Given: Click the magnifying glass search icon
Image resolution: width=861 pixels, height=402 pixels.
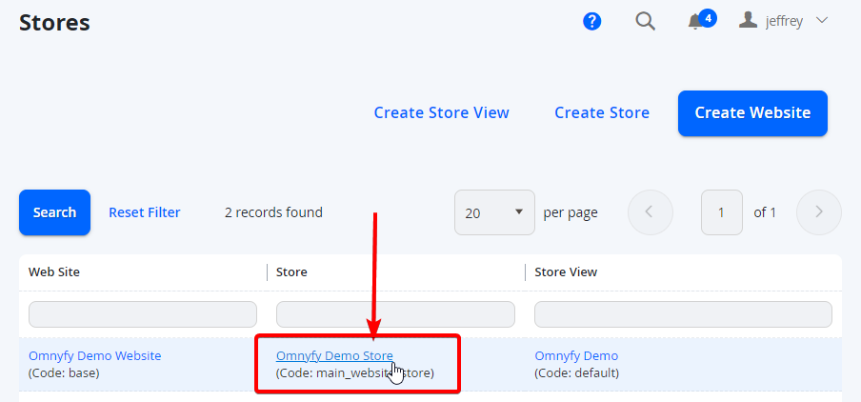Looking at the screenshot, I should (645, 21).
